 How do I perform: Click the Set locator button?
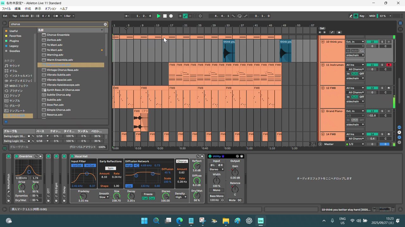[x=322, y=28]
